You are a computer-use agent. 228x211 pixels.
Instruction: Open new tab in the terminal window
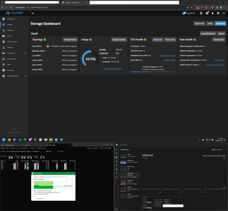75,145
